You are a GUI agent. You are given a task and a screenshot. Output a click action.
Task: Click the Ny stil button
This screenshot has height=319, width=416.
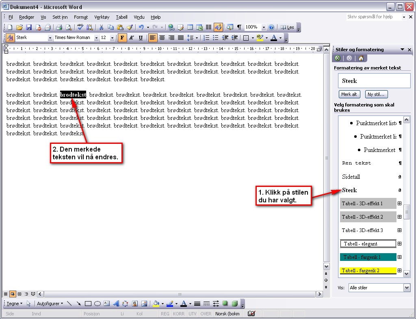(376, 94)
